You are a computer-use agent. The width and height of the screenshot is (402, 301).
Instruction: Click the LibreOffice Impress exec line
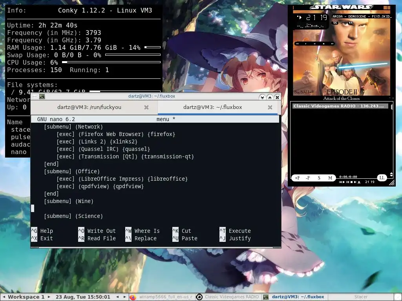[x=122, y=179]
